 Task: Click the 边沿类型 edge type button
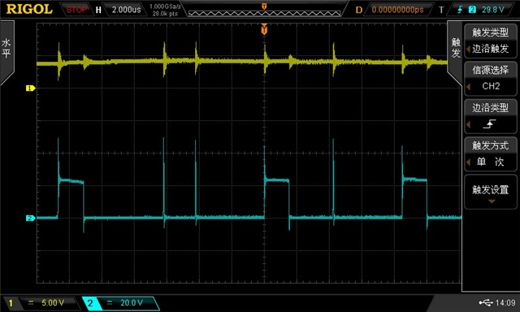coord(490,116)
